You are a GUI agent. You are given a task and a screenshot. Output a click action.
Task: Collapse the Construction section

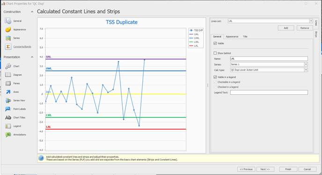tap(32, 12)
